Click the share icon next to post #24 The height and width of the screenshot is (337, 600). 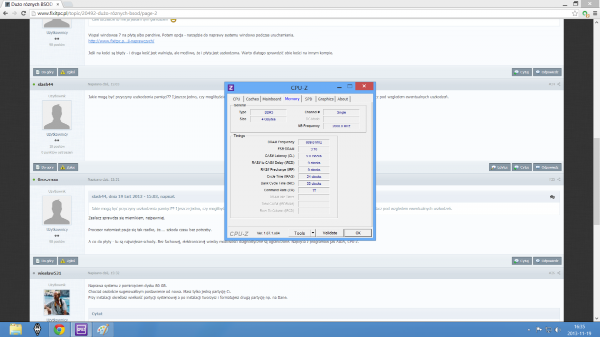pyautogui.click(x=558, y=84)
